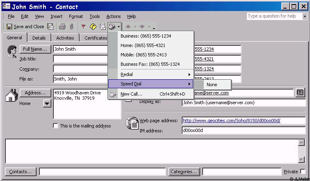Open the help question dropdown arrow

point(305,16)
